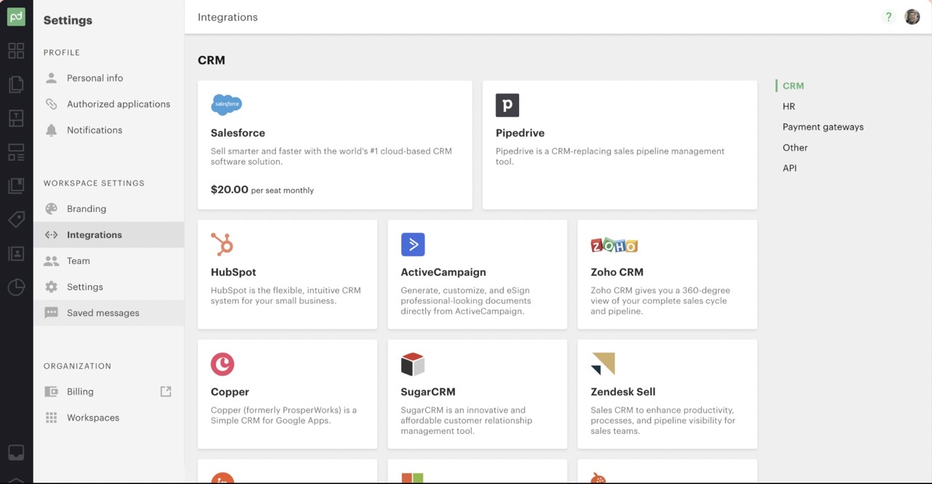Viewport: 932px width, 484px height.
Task: Click the bell icon beside Notifications
Action: [x=51, y=130]
